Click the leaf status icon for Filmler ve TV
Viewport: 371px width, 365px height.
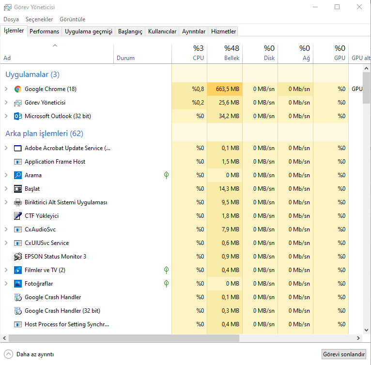click(x=166, y=270)
